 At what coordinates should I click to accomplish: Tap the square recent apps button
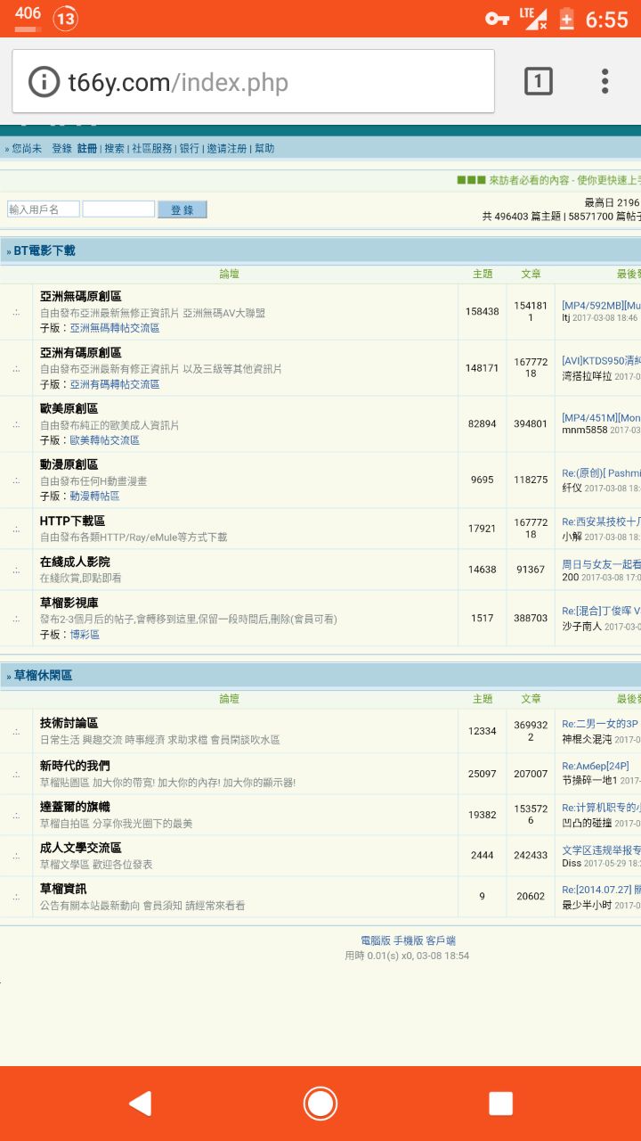click(500, 1104)
